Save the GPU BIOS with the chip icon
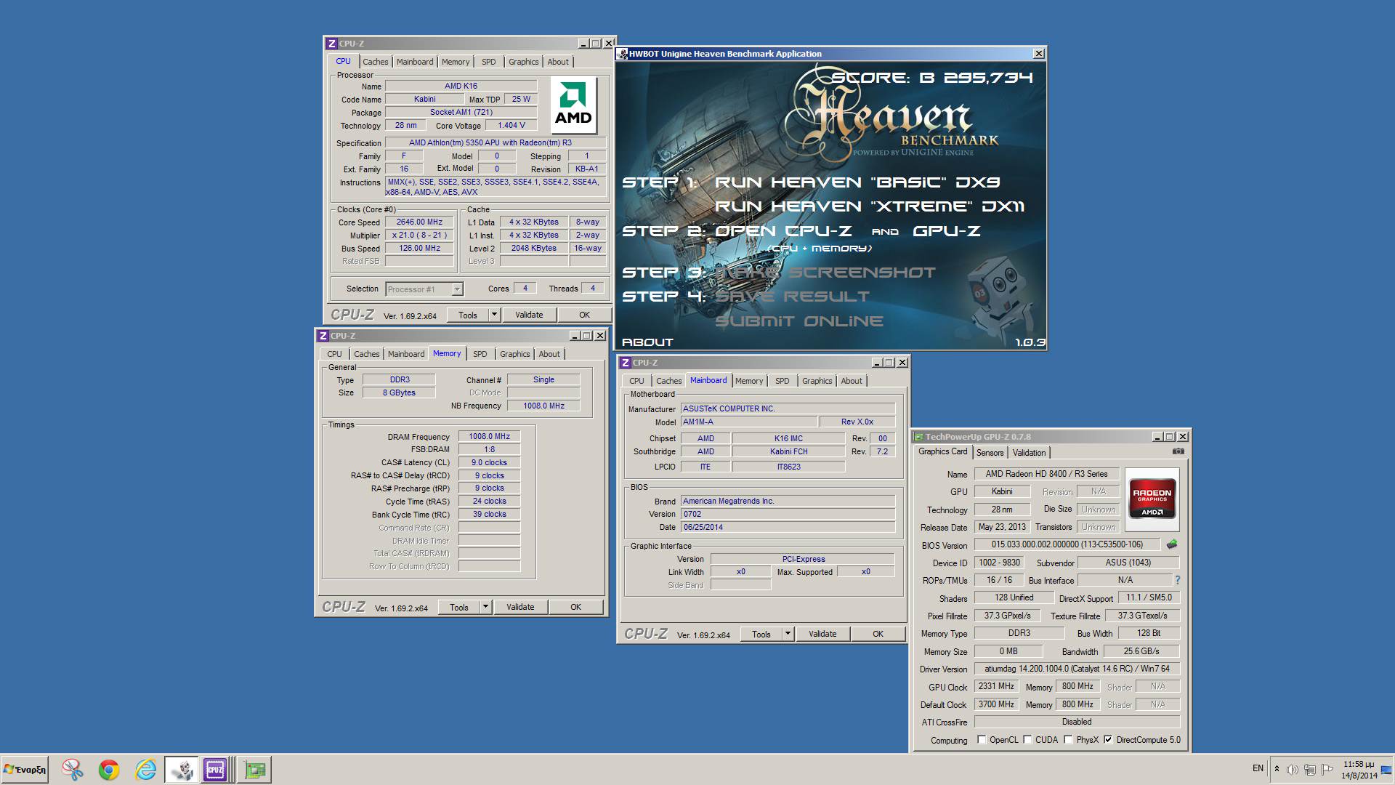This screenshot has height=785, width=1395. tap(1172, 544)
